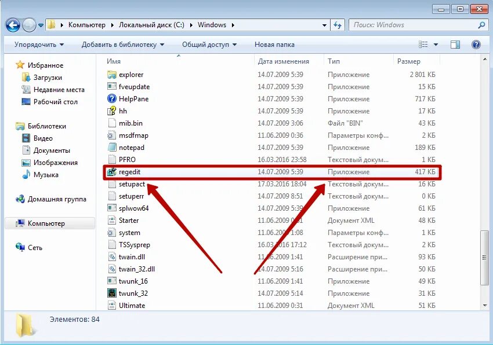The height and width of the screenshot is (345, 493).
Task: Open the Добавить в библиотеку menu
Action: pyautogui.click(x=123, y=45)
